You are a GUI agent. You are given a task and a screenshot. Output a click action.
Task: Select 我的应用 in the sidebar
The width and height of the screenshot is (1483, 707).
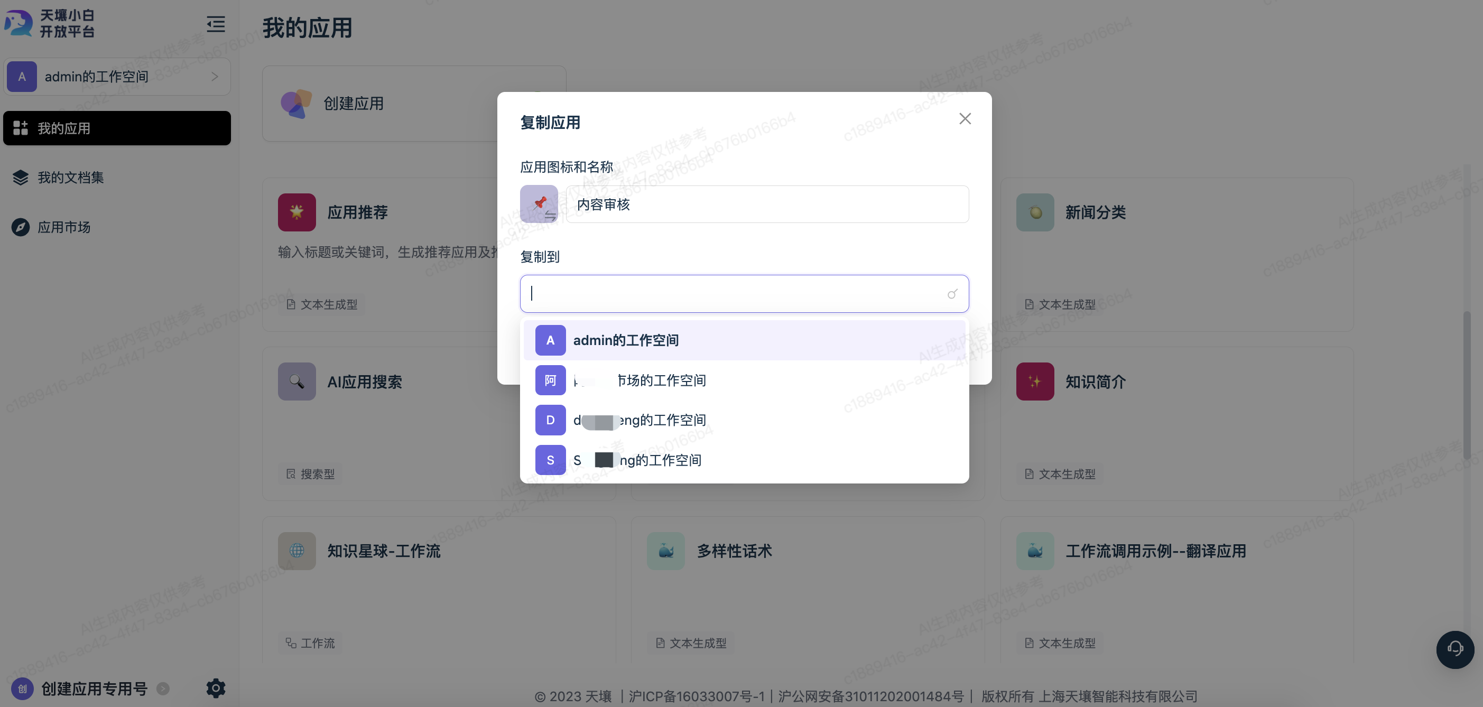click(x=117, y=128)
